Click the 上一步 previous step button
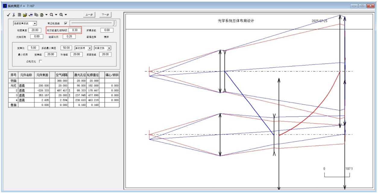The image size is (378, 194). [x=89, y=14]
